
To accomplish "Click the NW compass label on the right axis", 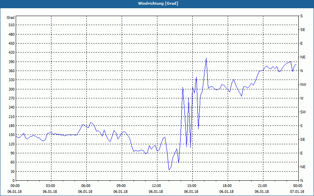I will 303,85.
